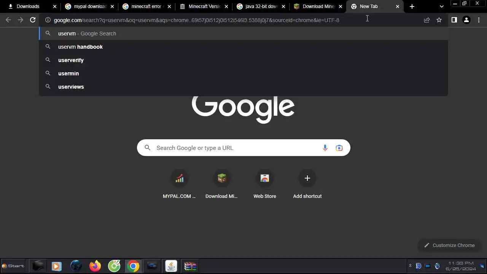
Task: Close the New Tab tab
Action: [398, 6]
